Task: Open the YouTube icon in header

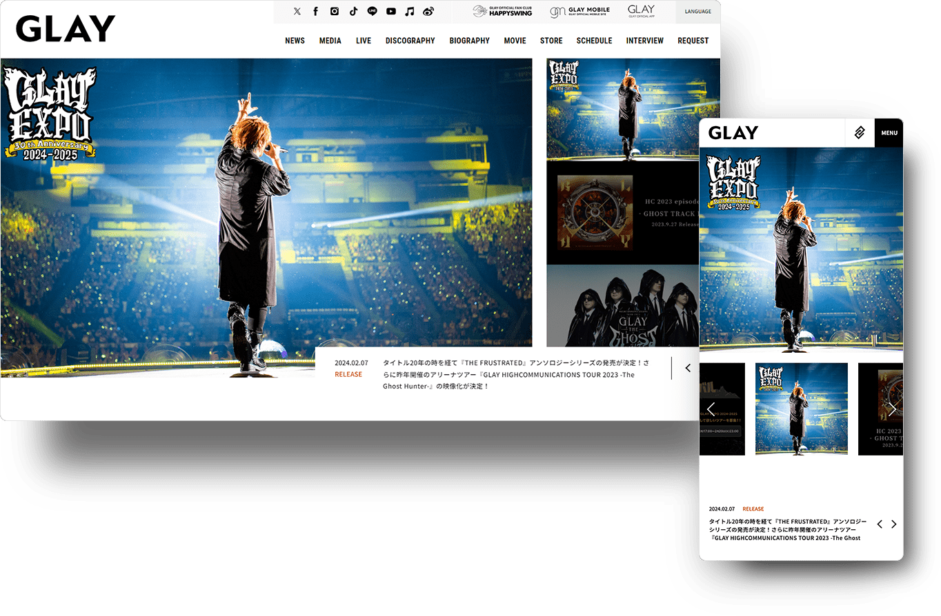Action: click(391, 12)
